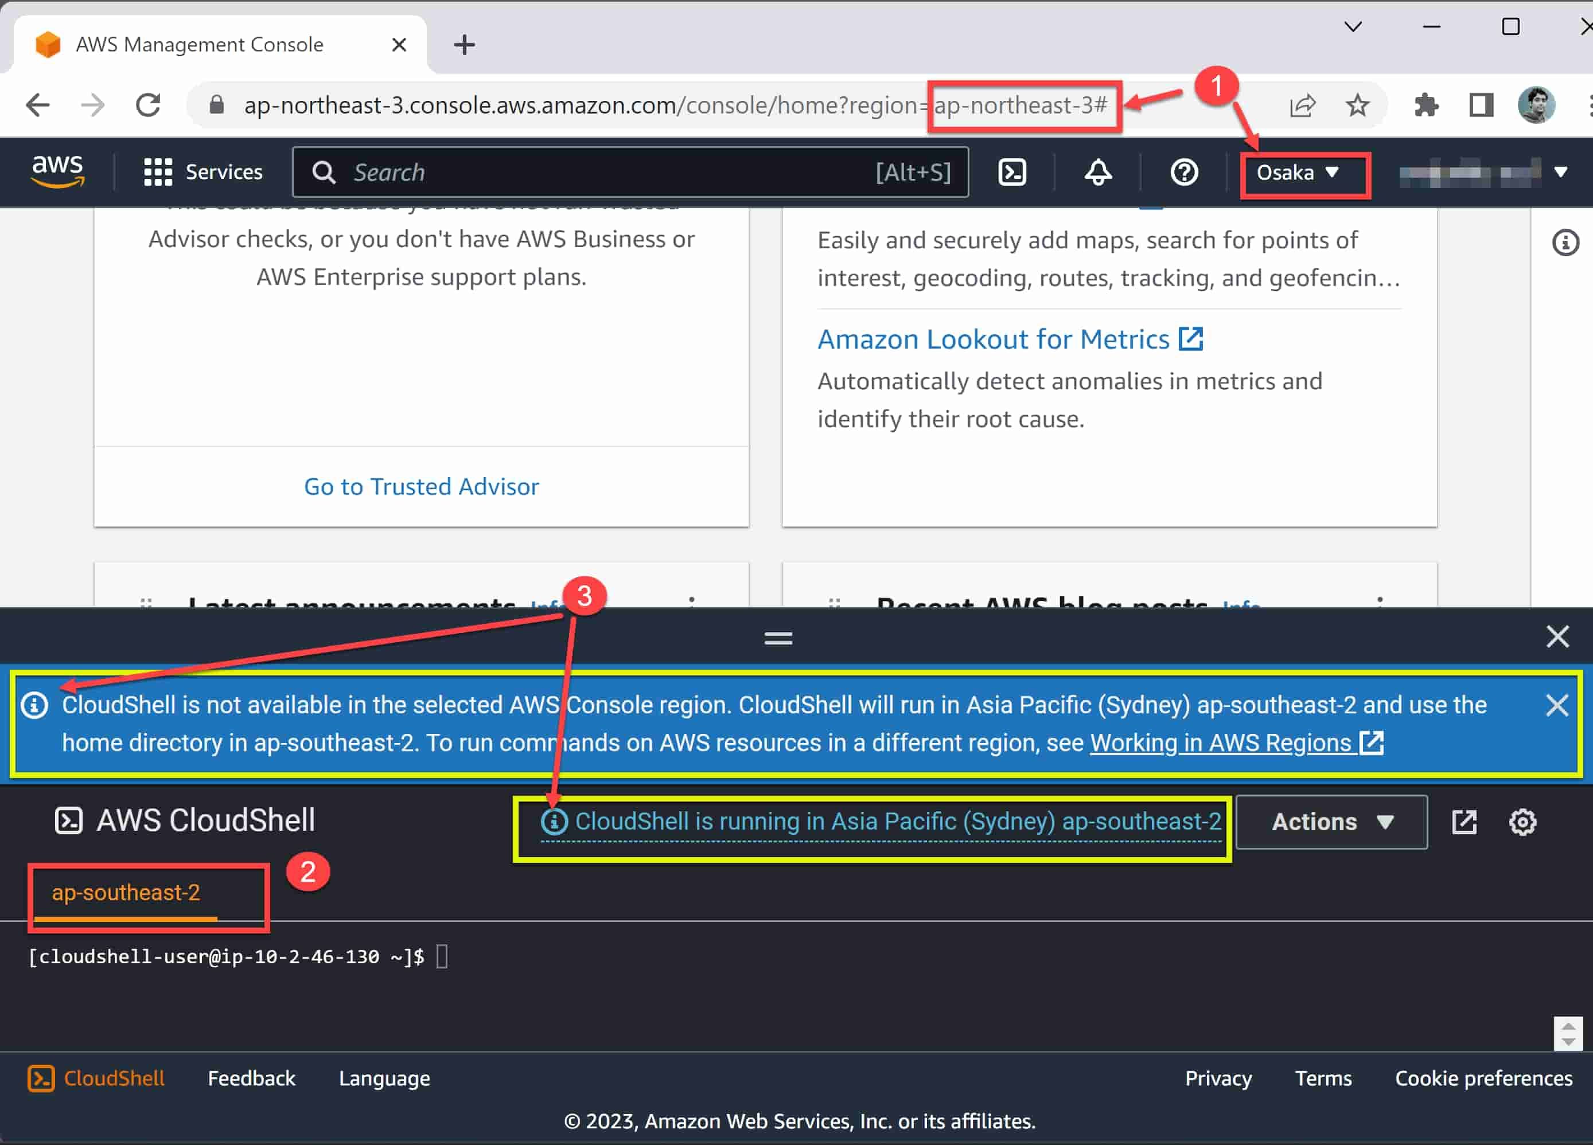Expand the account name dropdown
Screen dimensions: 1593x1145
(x=1483, y=172)
